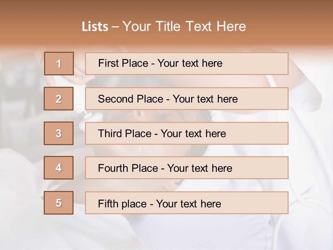The width and height of the screenshot is (333, 250).
Task: Click empty right end of First Place bar
Action: coord(264,64)
